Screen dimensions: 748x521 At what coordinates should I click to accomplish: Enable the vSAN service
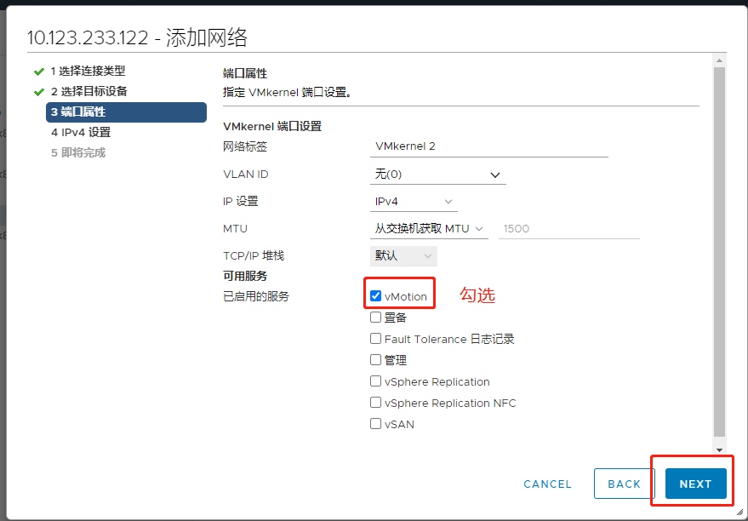click(x=375, y=423)
